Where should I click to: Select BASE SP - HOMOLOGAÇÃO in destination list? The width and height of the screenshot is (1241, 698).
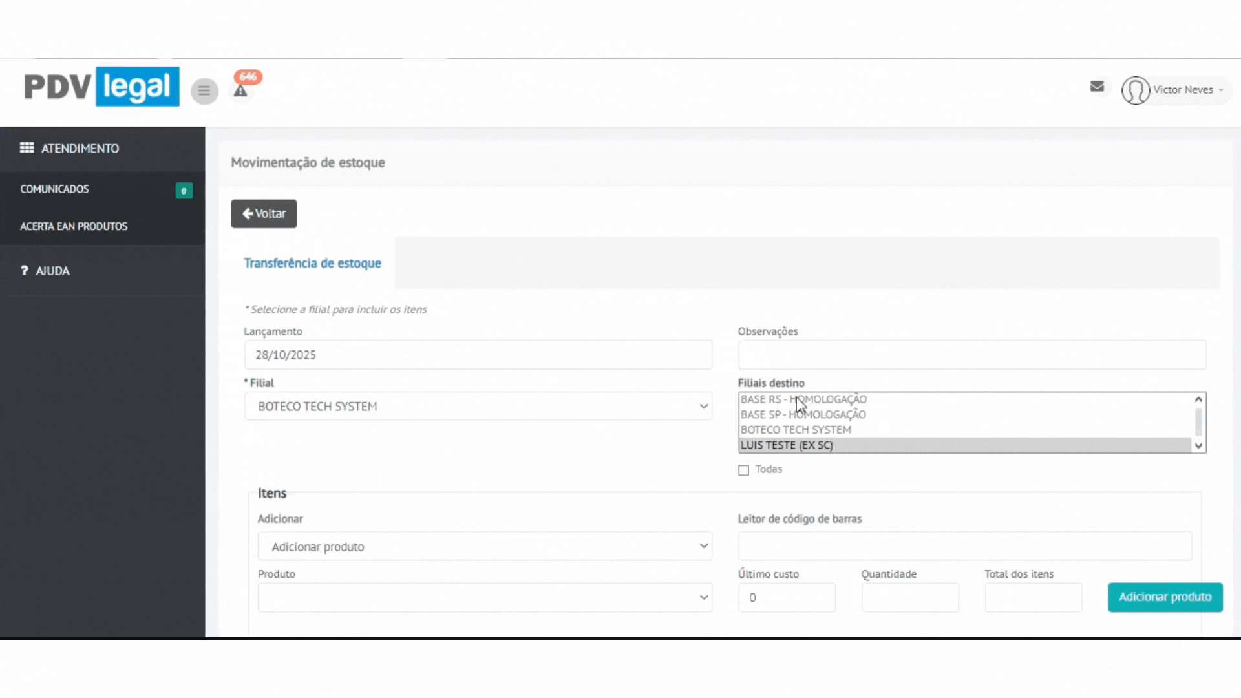803,415
